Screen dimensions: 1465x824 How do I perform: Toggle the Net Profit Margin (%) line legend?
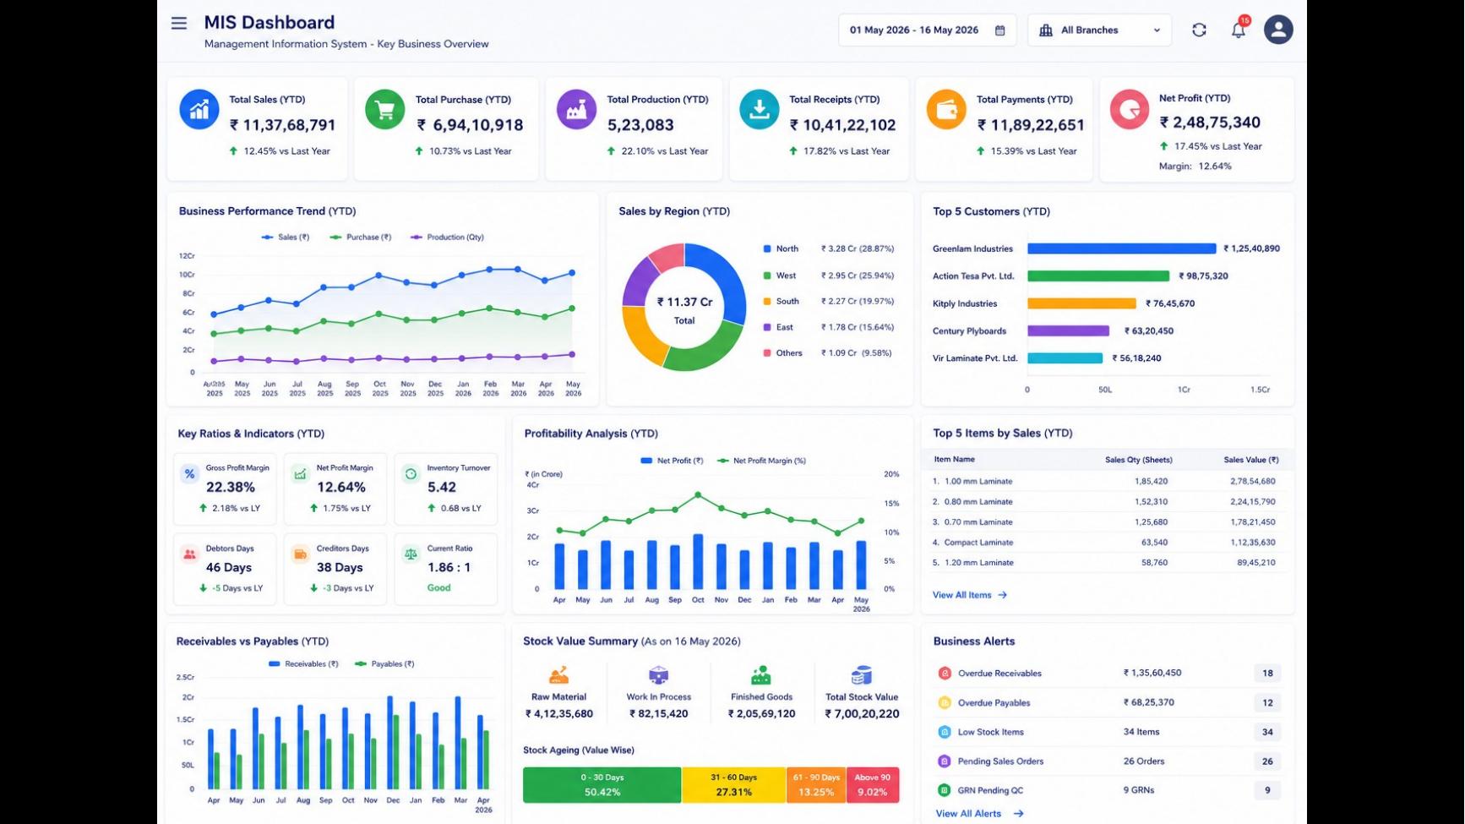pos(761,461)
